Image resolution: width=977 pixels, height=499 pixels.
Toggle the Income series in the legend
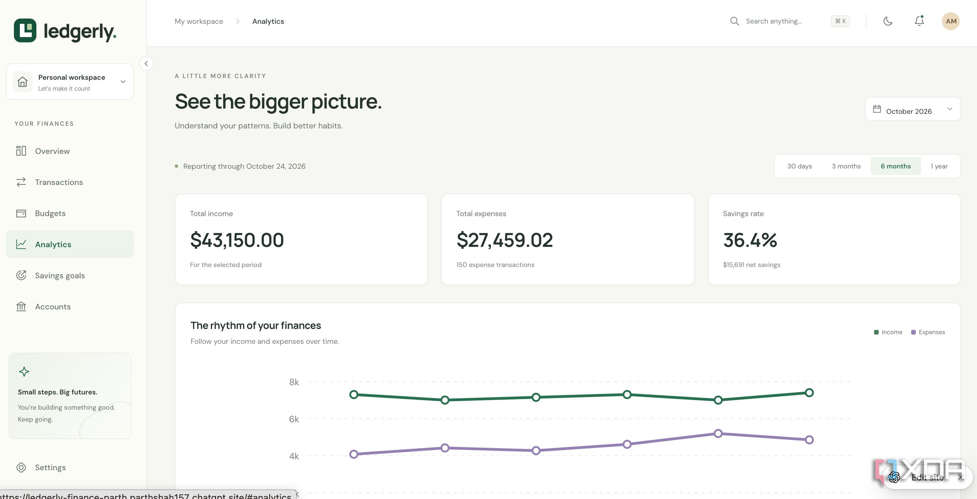click(888, 332)
